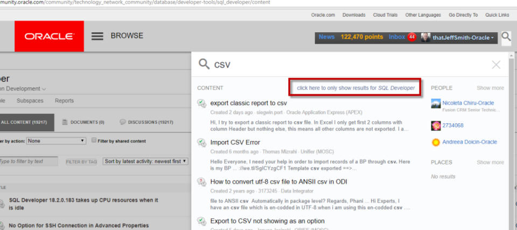This screenshot has width=517, height=230.
Task: Click the browser address bar URL
Action: [x=135, y=2]
